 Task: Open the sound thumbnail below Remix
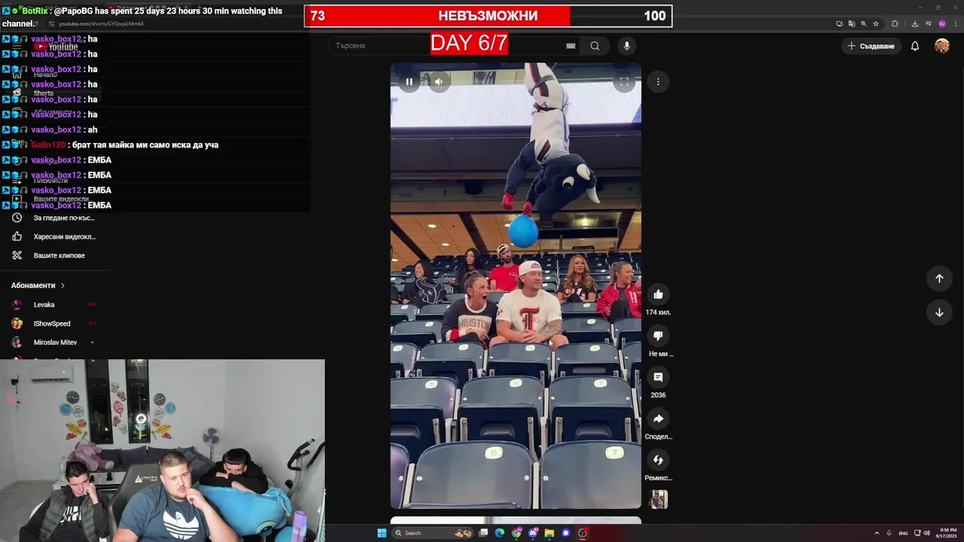click(x=658, y=499)
